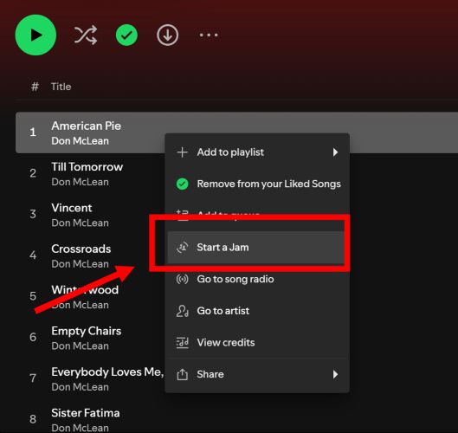
Task: Click the # column header
Action: pyautogui.click(x=35, y=87)
